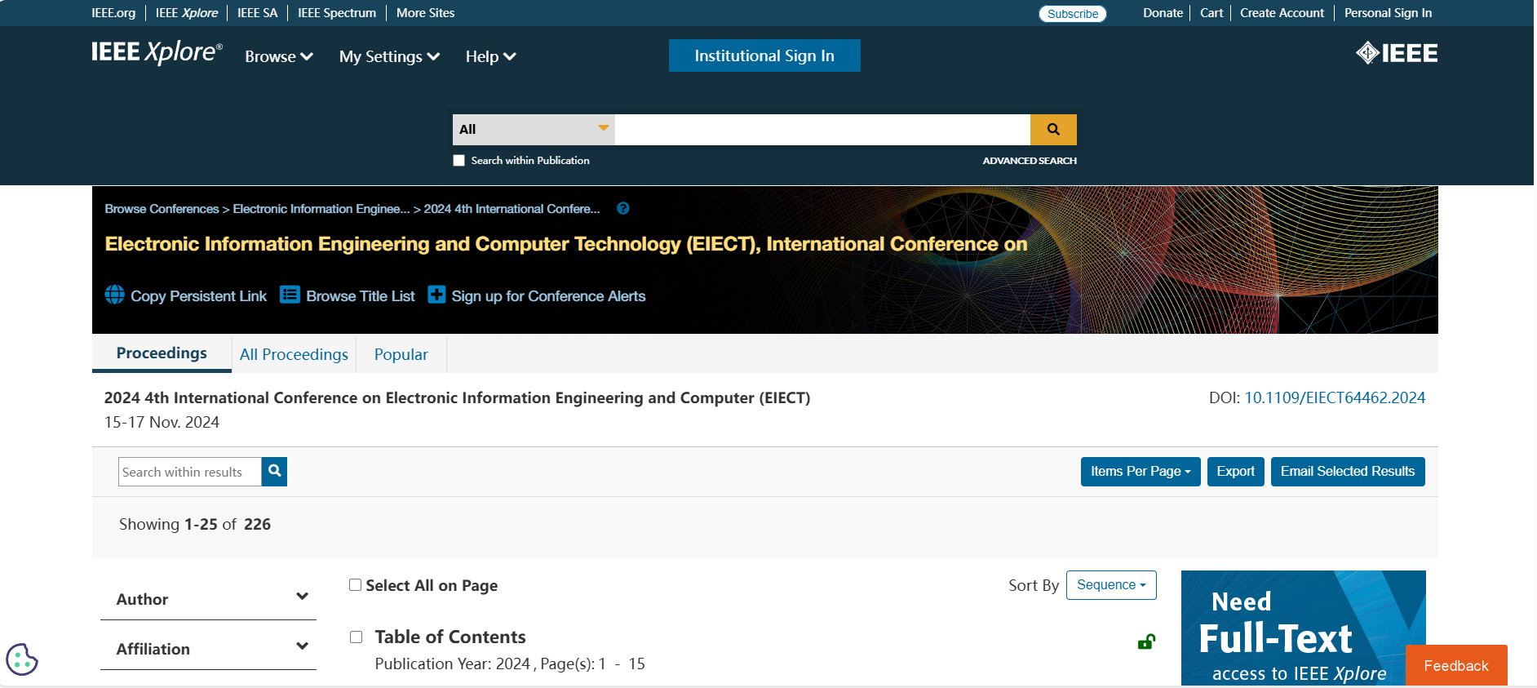Select the Proceedings tab
The width and height of the screenshot is (1537, 688).
click(x=162, y=353)
